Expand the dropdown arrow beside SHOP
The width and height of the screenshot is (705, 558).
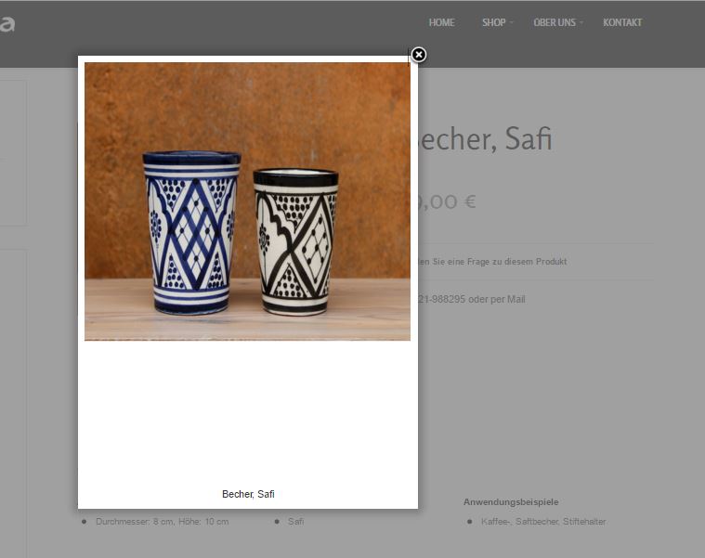click(511, 22)
